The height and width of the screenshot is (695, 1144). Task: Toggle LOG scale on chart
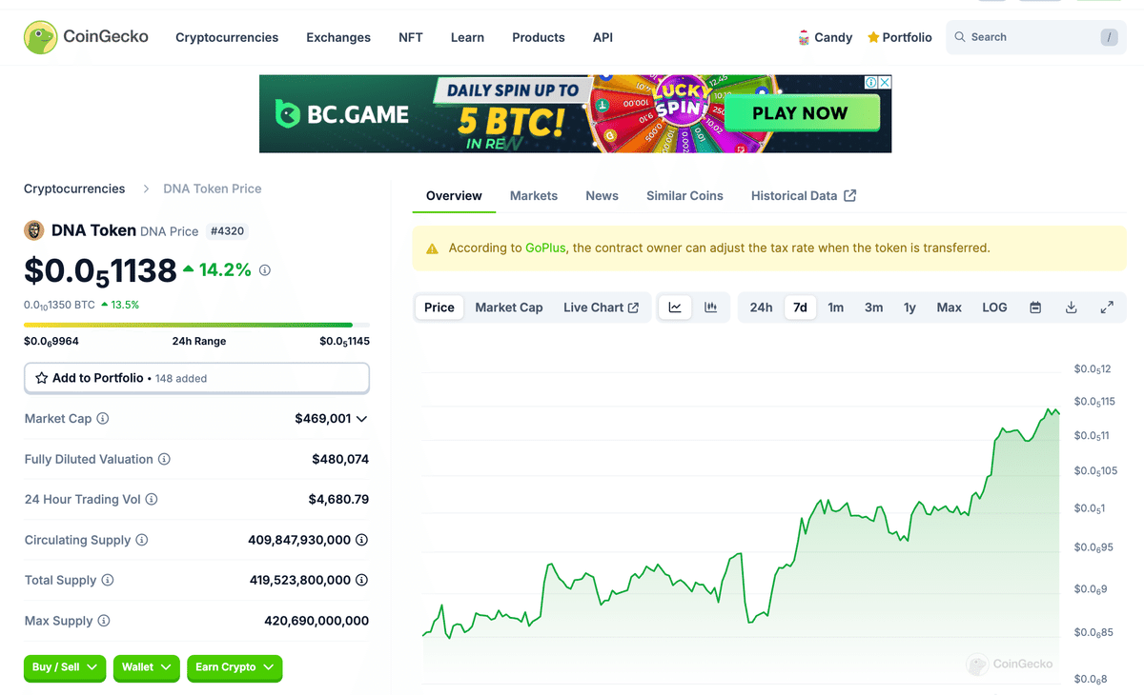[x=994, y=308]
